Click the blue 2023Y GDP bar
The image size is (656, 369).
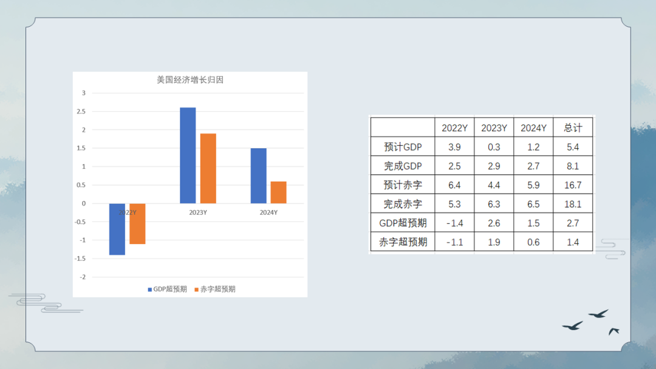[x=188, y=155]
